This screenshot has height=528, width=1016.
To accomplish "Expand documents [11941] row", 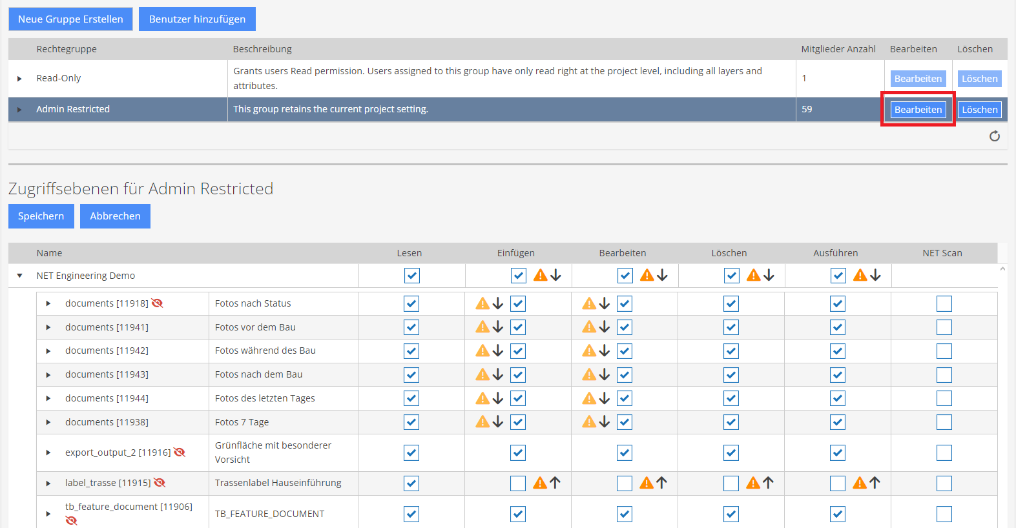I will point(48,327).
